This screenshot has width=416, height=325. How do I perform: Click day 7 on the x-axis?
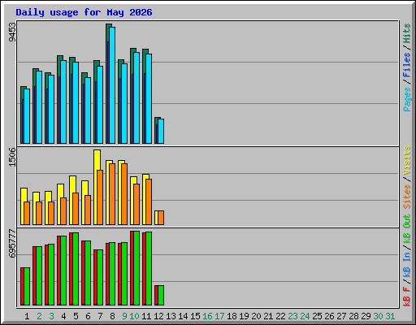[100, 316]
